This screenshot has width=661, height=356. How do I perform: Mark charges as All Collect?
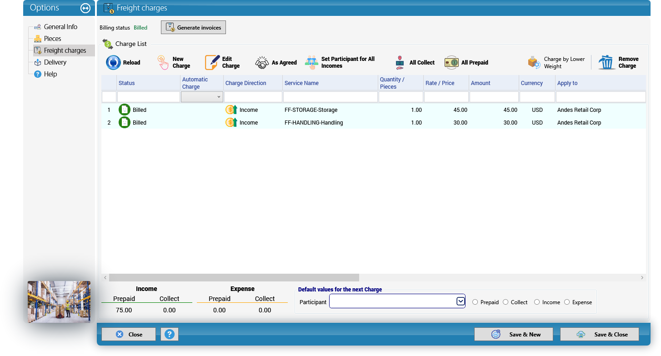414,62
